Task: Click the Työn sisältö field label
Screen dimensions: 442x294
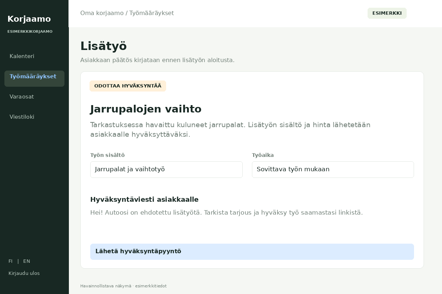Action: coord(108,155)
